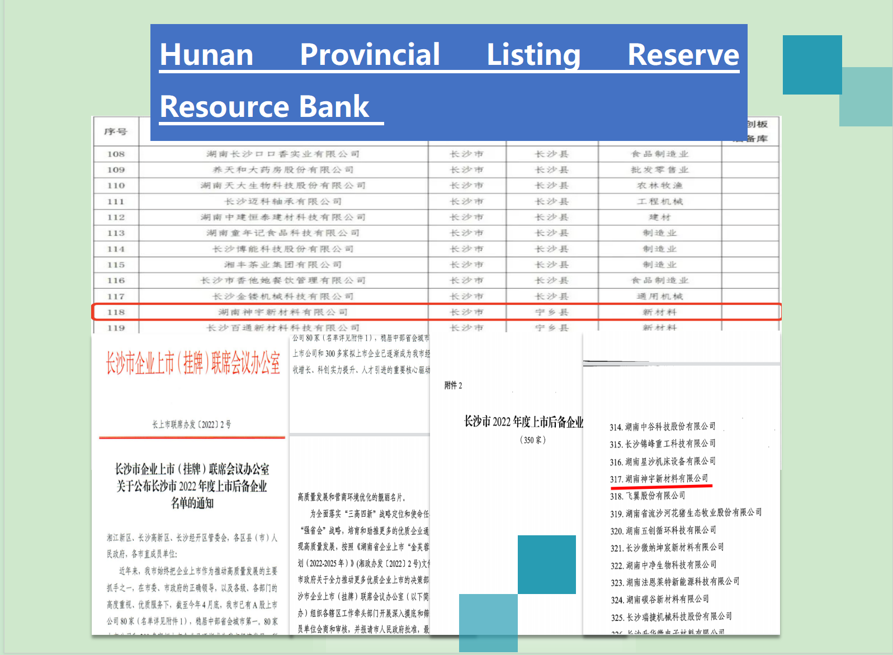This screenshot has height=655, width=893.
Task: Click the 农林牧渔 industry cell in row 110
Action: 659,185
